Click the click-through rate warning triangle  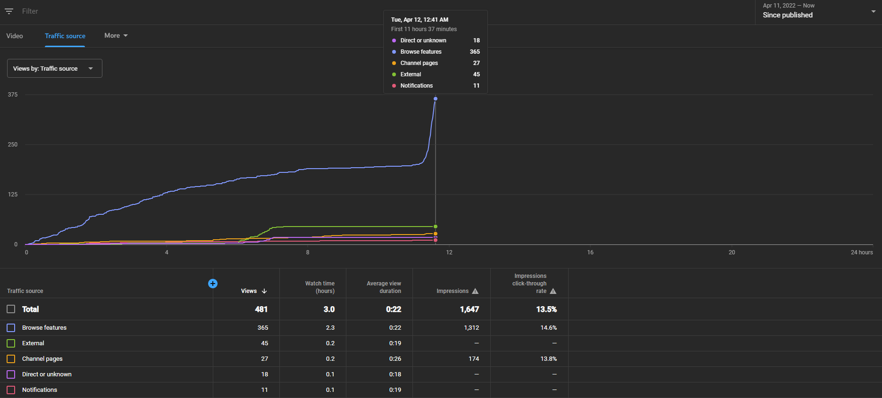tap(553, 291)
